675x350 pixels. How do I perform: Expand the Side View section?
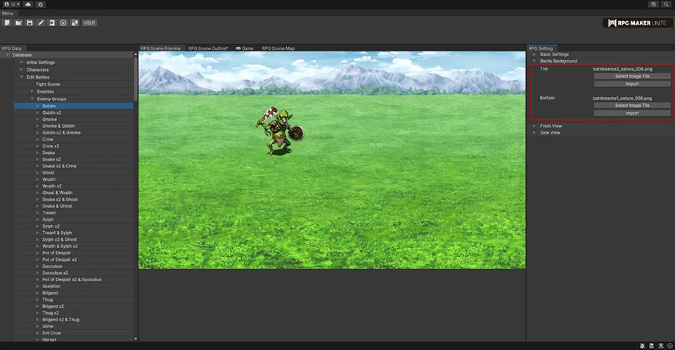(x=550, y=132)
